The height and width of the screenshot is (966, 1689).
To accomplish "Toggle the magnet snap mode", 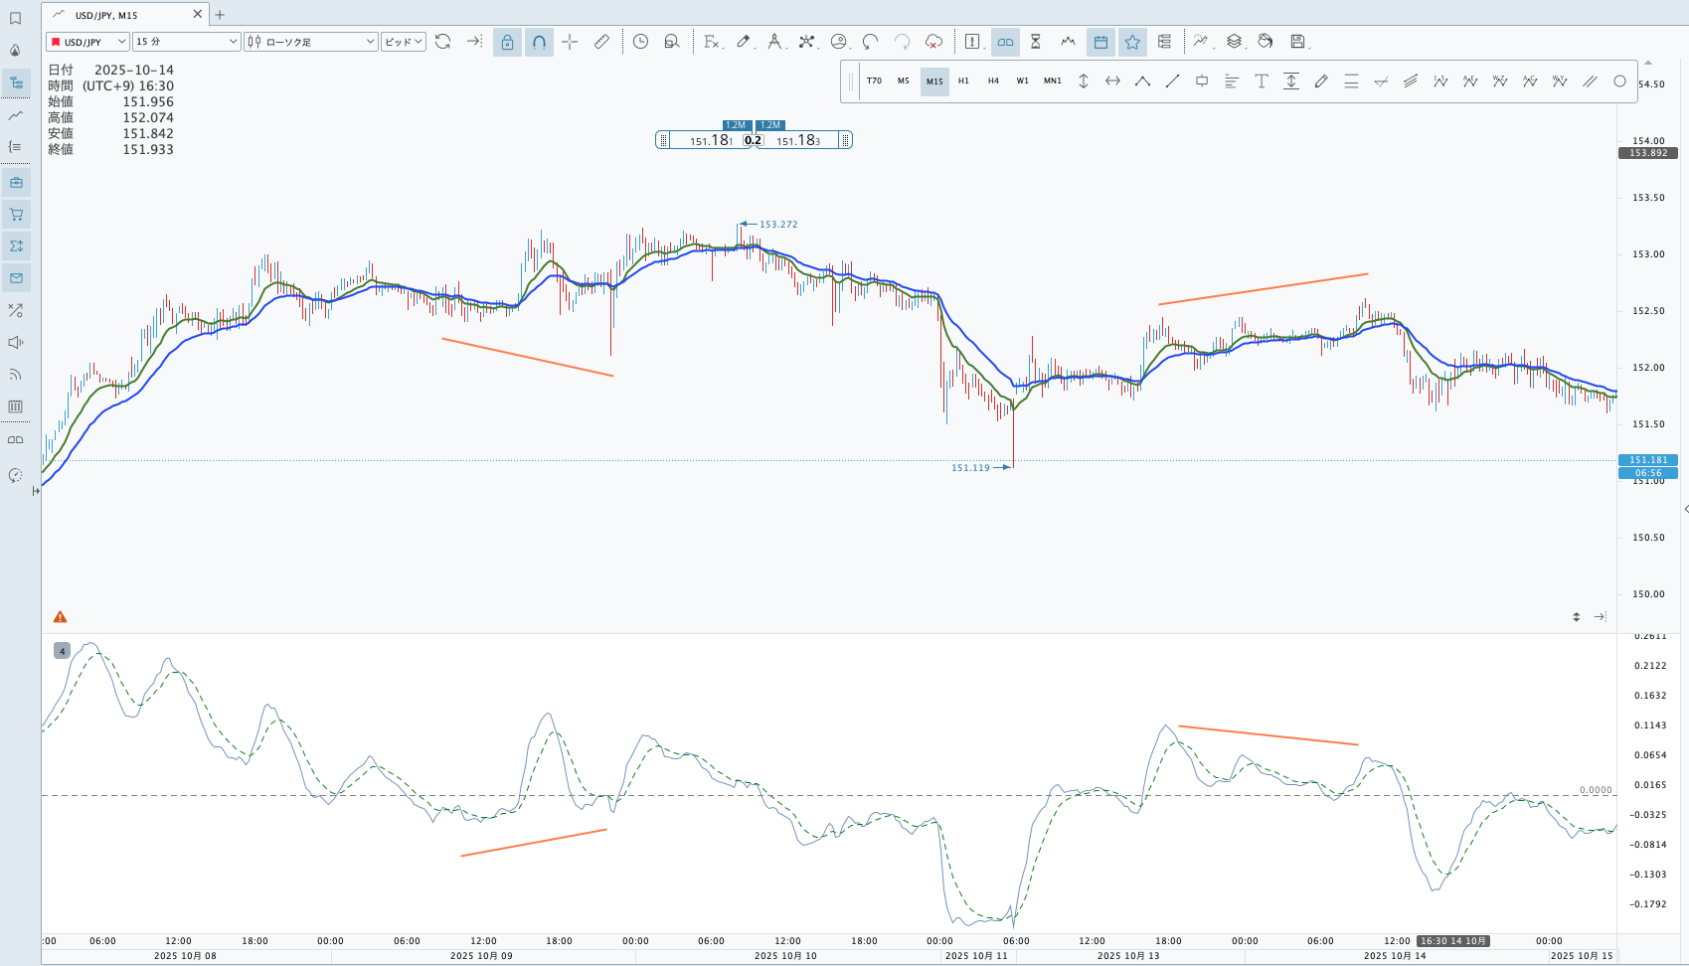I will (x=539, y=42).
